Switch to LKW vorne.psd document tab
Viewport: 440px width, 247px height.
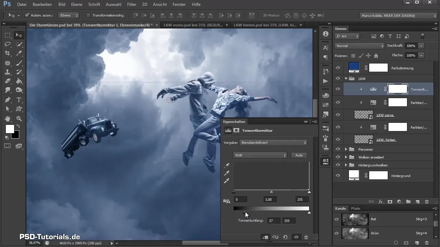click(193, 25)
